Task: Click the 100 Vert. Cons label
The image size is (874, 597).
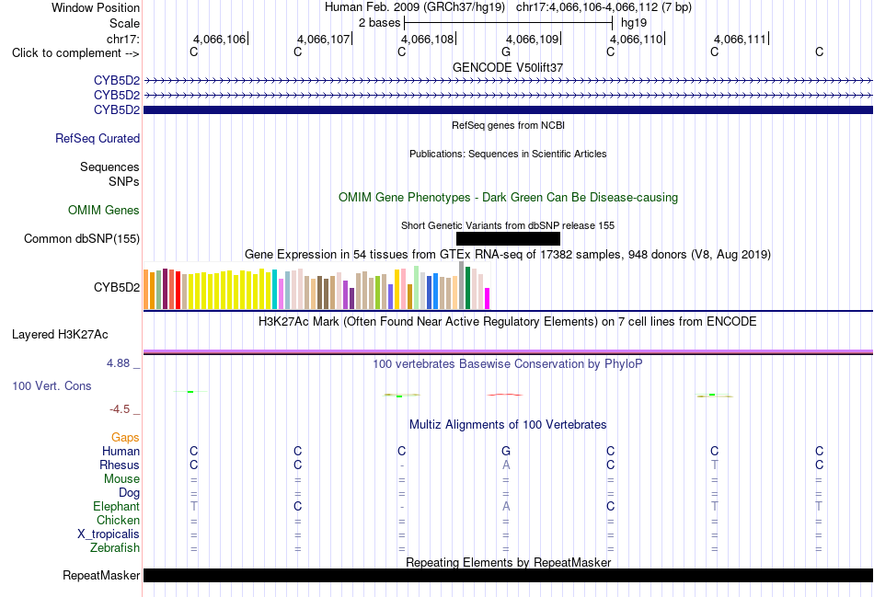Action: click(52, 385)
